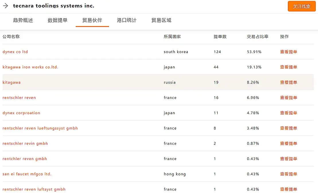Open kitagawa iron works co.ltd. link

pyautogui.click(x=30, y=67)
